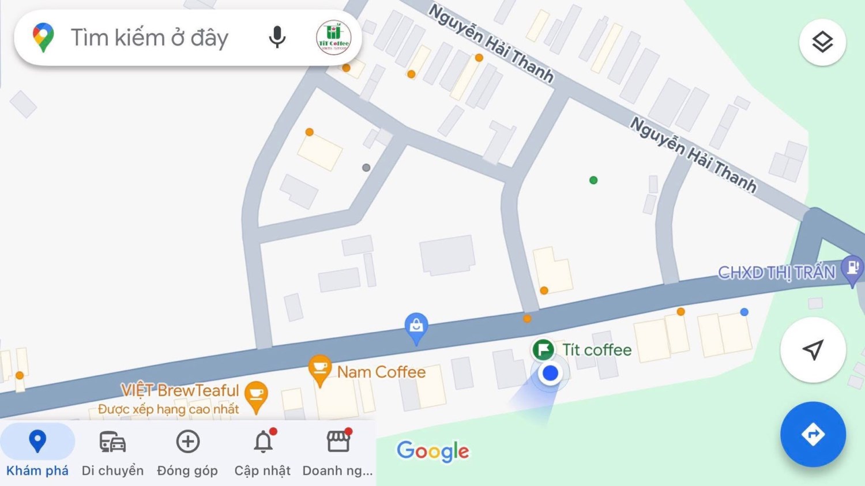Tap the blue current location dot

click(x=550, y=374)
